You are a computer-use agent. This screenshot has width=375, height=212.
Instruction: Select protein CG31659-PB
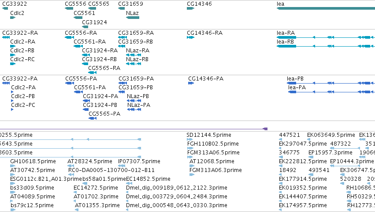click(136, 88)
